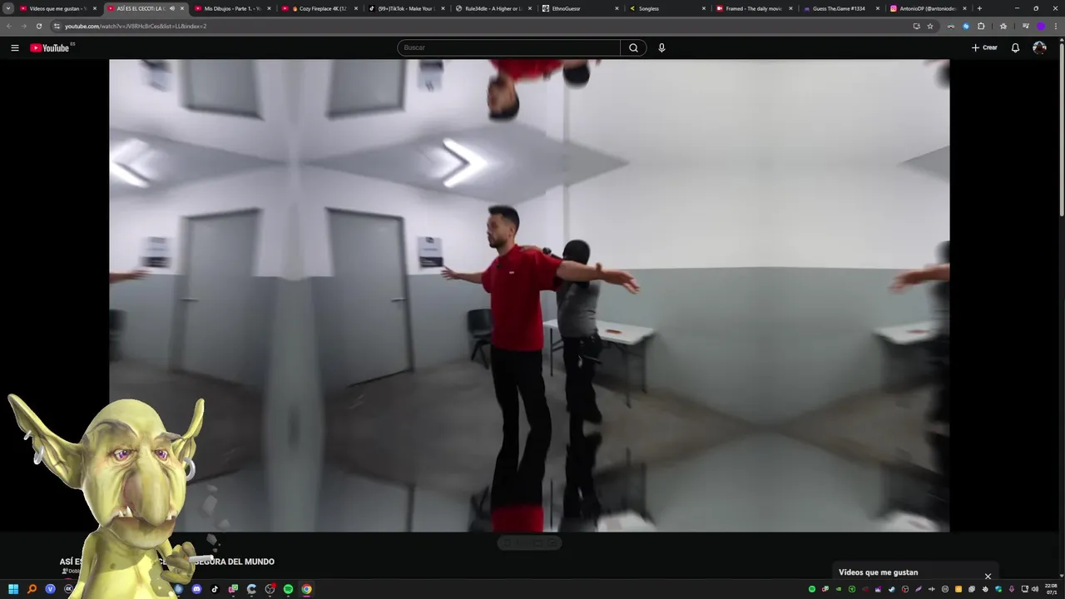Screen dimensions: 1065x599
Task: Start voice search with microphone icon
Action: point(661,47)
